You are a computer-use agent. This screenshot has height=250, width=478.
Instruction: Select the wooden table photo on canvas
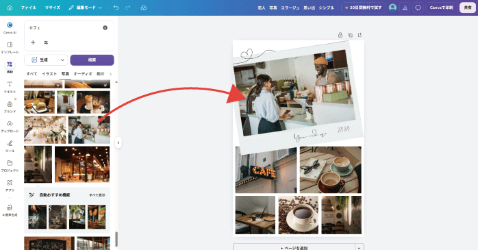pyautogui.click(x=255, y=215)
